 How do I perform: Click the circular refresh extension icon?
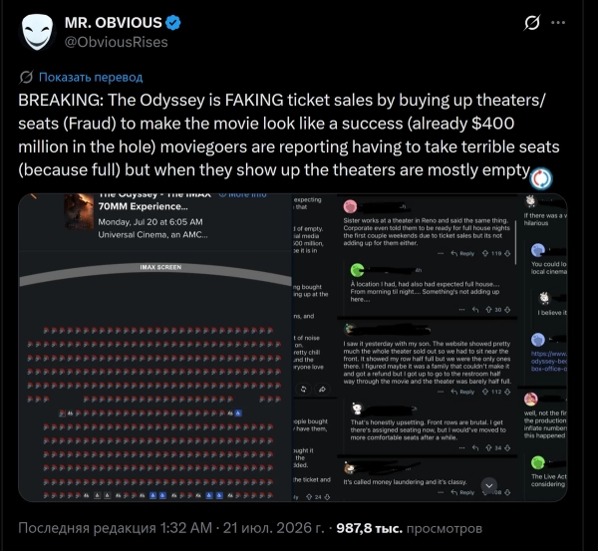(541, 178)
